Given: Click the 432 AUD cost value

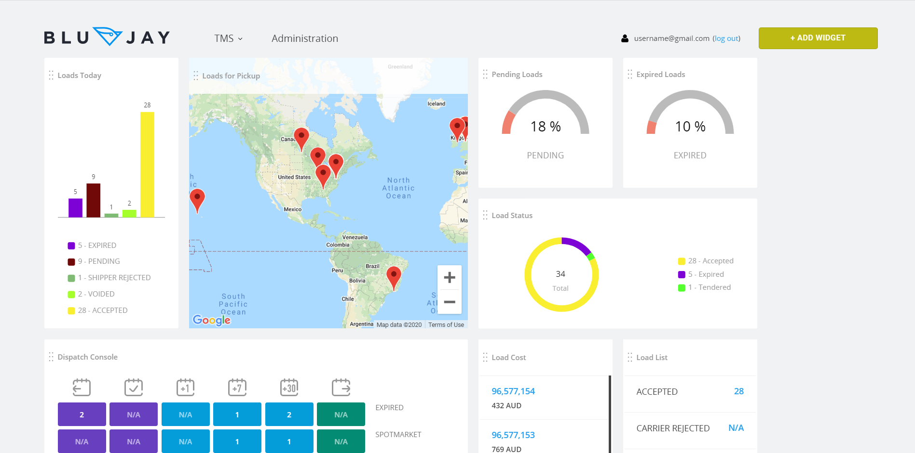Looking at the screenshot, I should point(506,406).
